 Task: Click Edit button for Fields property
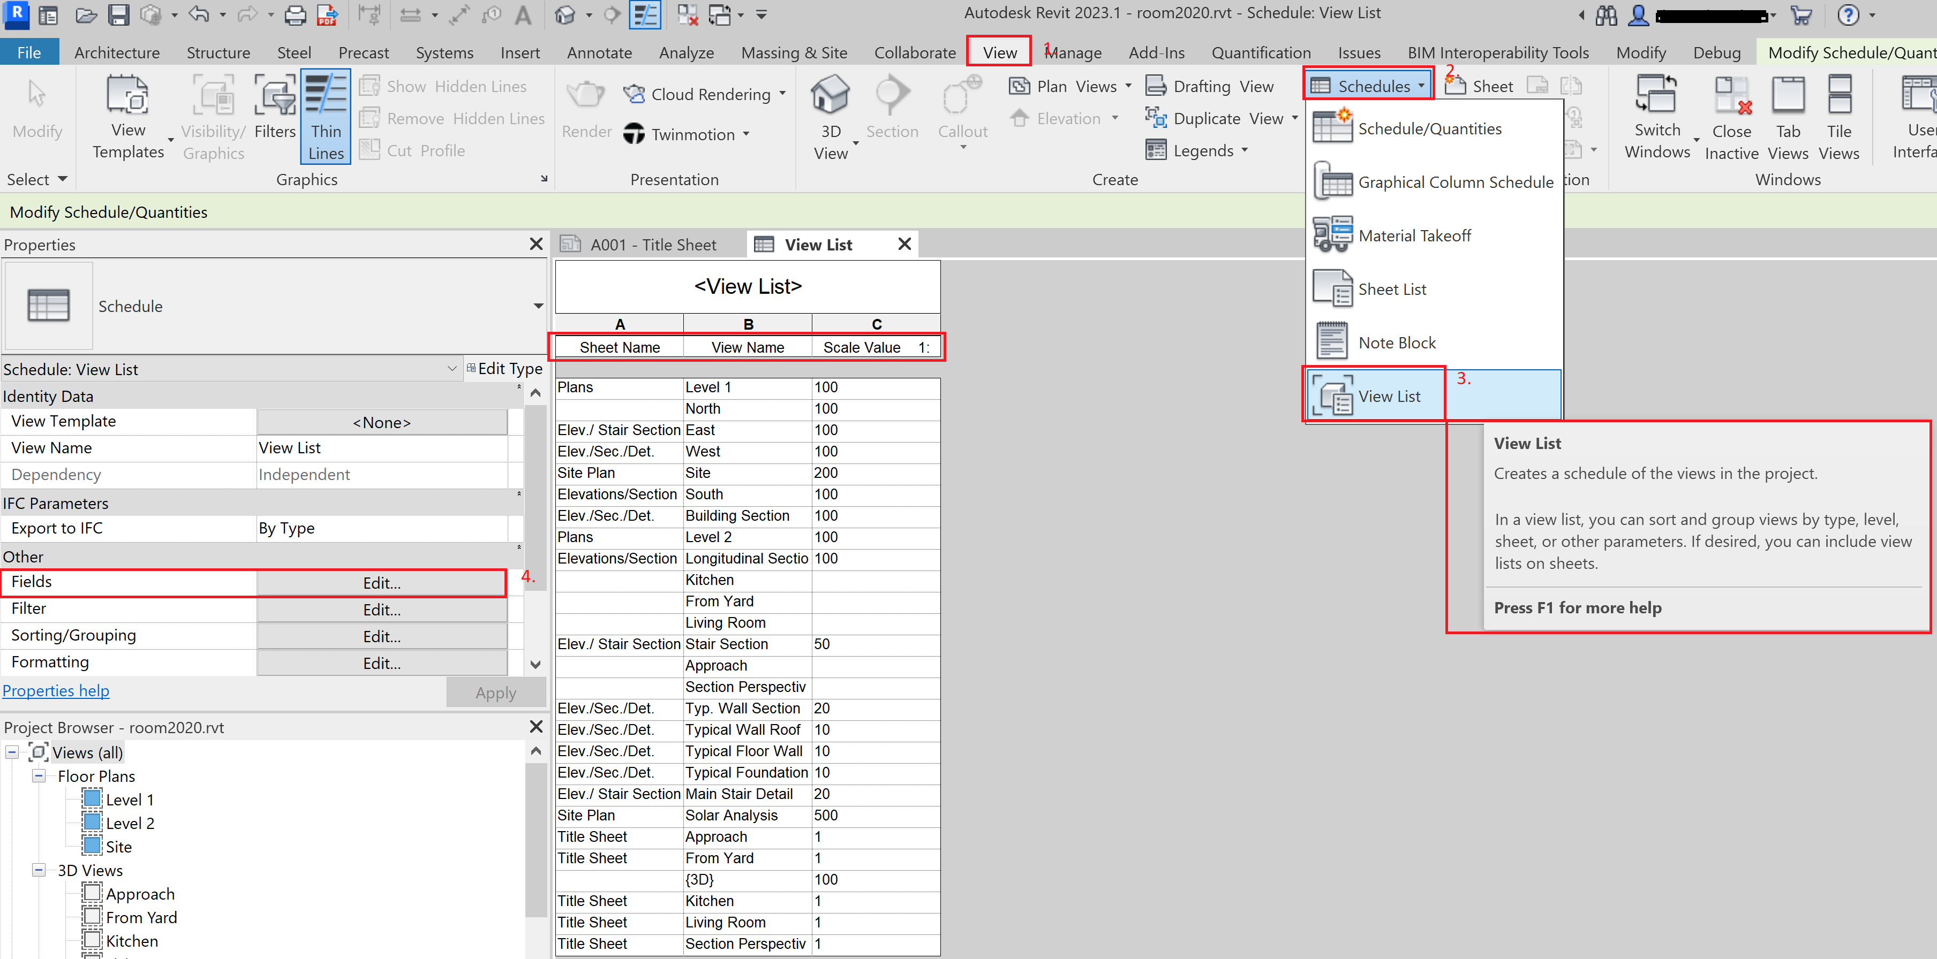point(381,583)
